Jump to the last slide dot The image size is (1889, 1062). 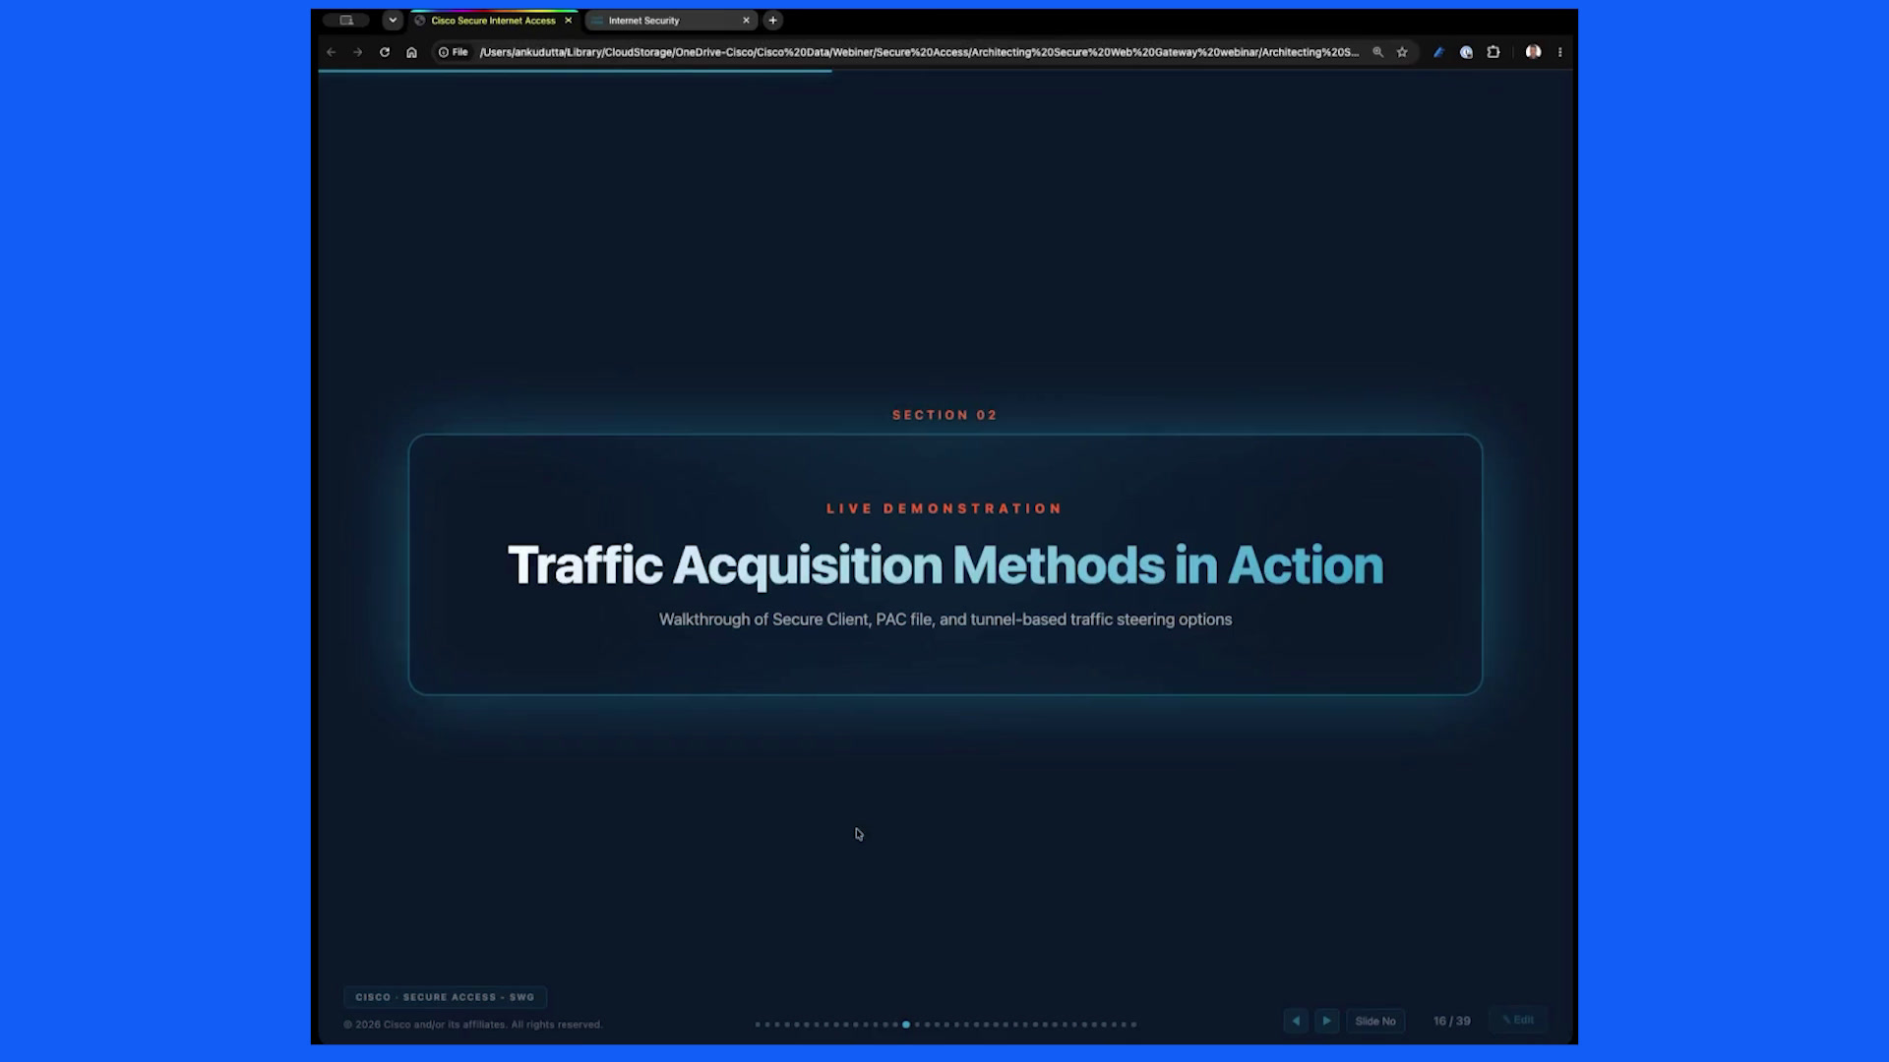point(1133,1025)
